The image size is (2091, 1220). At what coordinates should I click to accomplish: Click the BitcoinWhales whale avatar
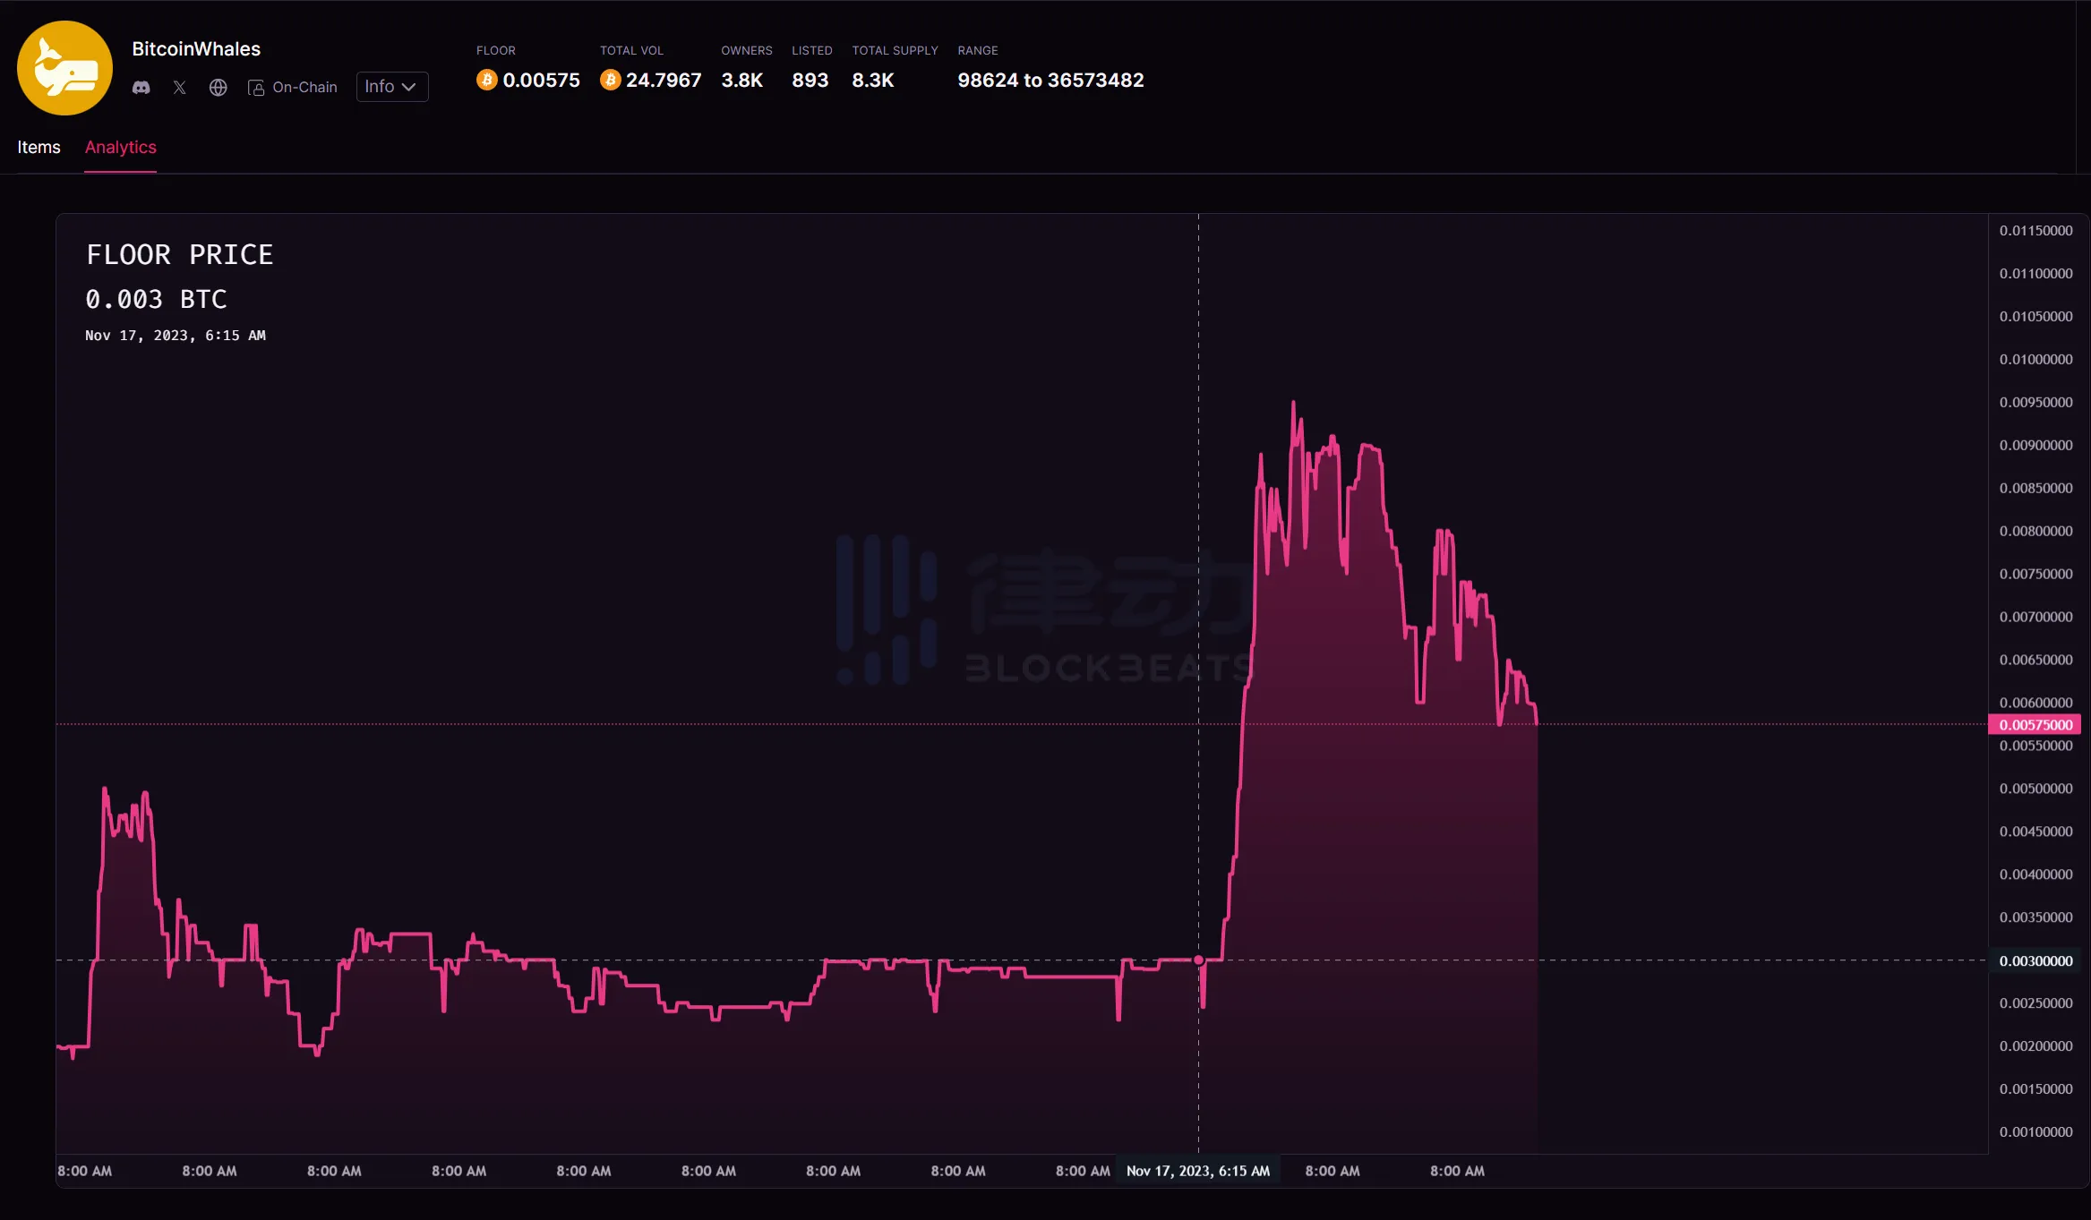click(64, 68)
